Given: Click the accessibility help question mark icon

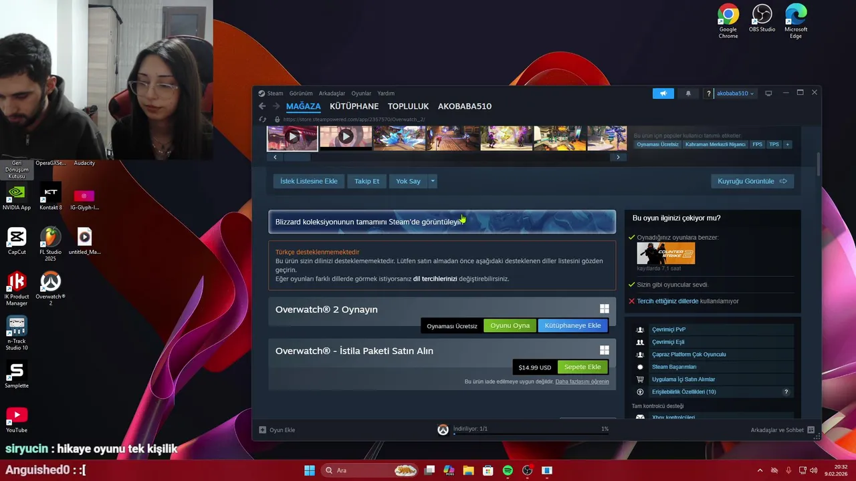Looking at the screenshot, I should pos(786,392).
